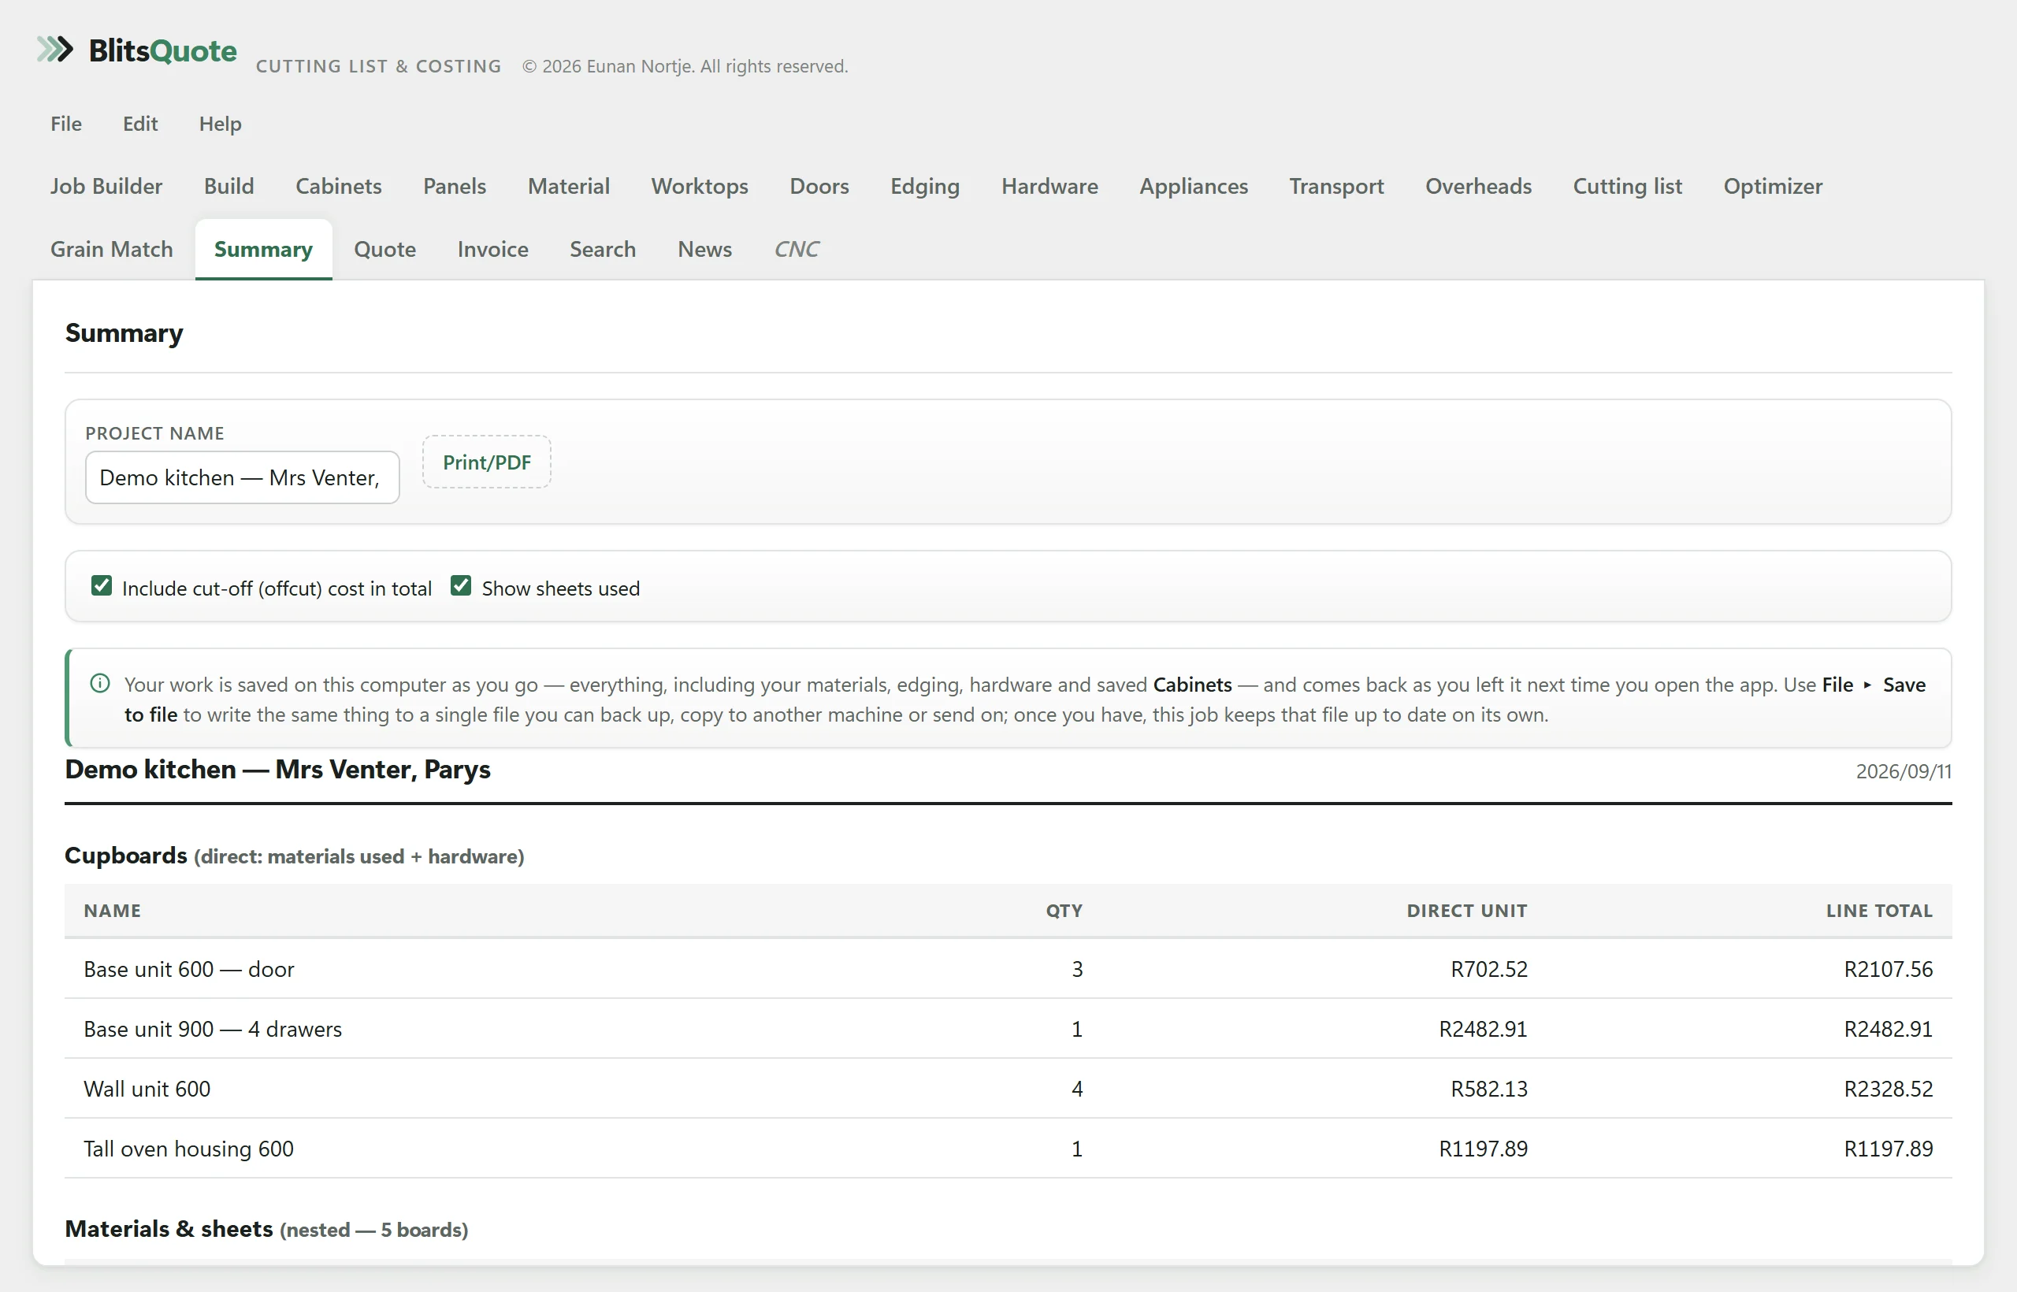The width and height of the screenshot is (2017, 1292).
Task: Switch to the Doors tab
Action: (819, 186)
